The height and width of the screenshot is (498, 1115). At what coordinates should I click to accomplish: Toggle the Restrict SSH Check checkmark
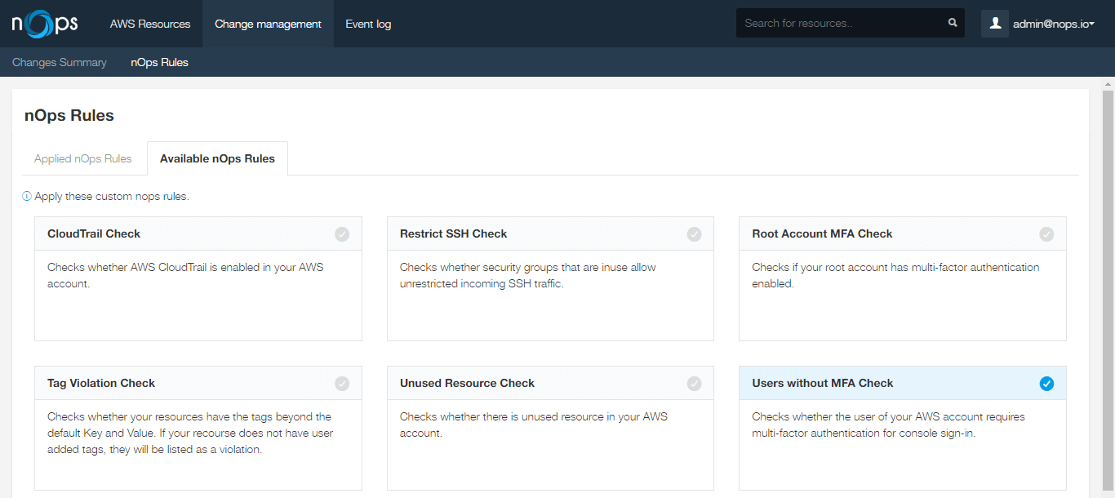coord(694,234)
